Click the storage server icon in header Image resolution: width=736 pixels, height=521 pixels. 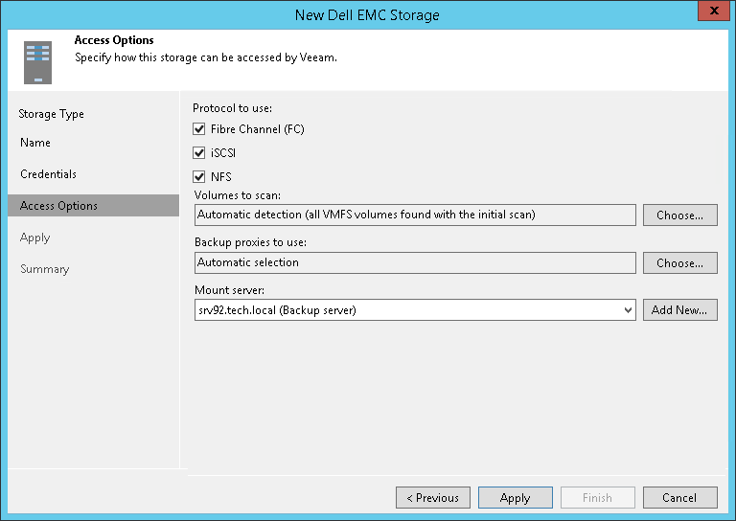[37, 61]
